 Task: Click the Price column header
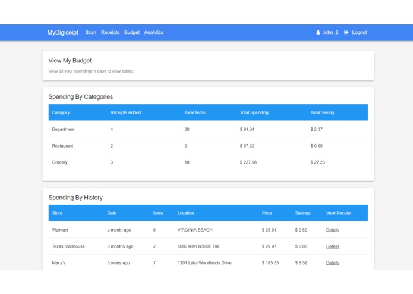point(267,213)
